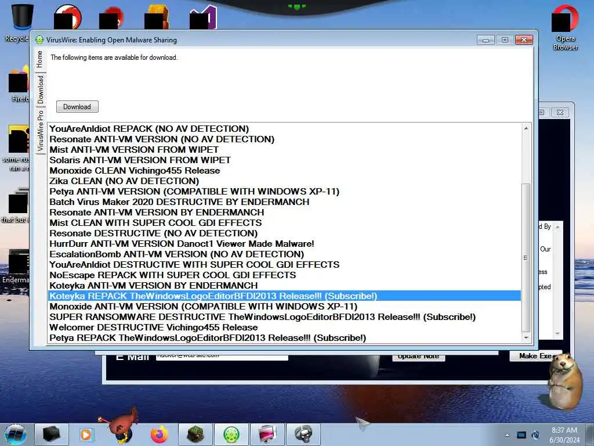This screenshot has width=594, height=446.
Task: Open the Windows Start menu orb
Action: click(x=16, y=434)
